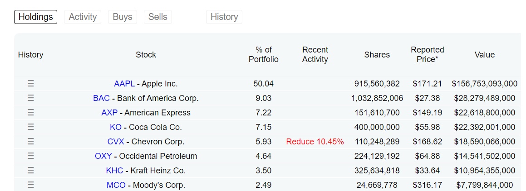Click the % of Portfolio column header
Viewport: 526px width, 191px height.
coord(264,54)
